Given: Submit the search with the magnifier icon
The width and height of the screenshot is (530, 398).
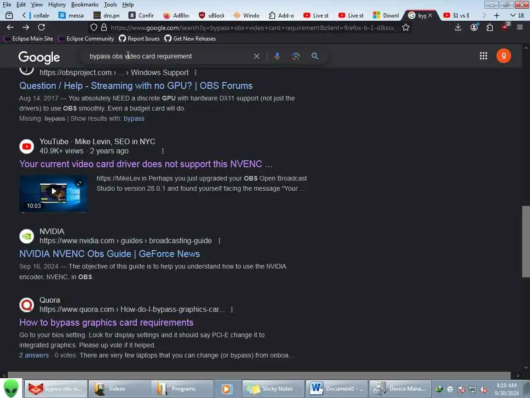Looking at the screenshot, I should pos(315,56).
